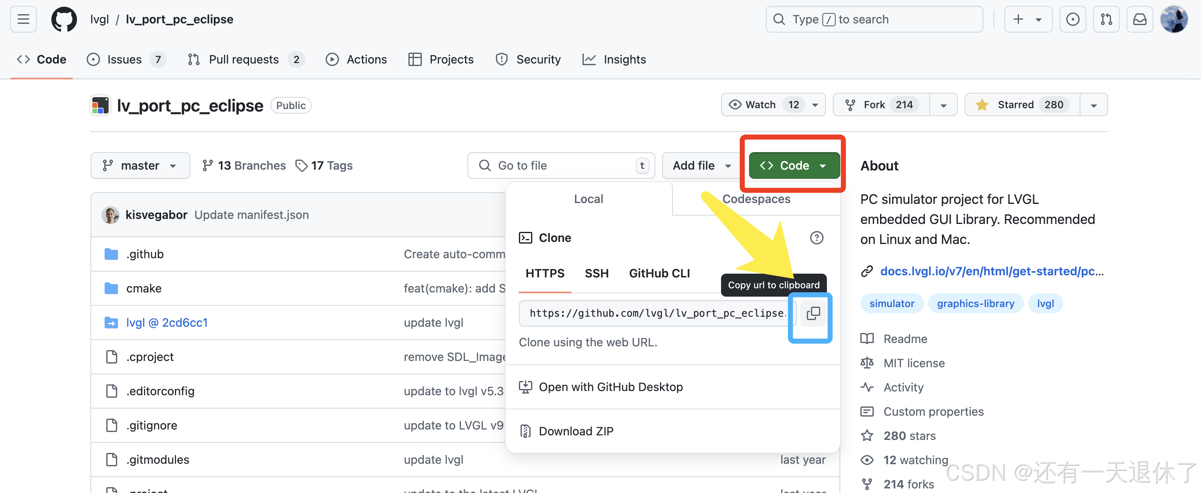The image size is (1201, 493).
Task: Open the user avatar profile menu
Action: click(x=1173, y=20)
